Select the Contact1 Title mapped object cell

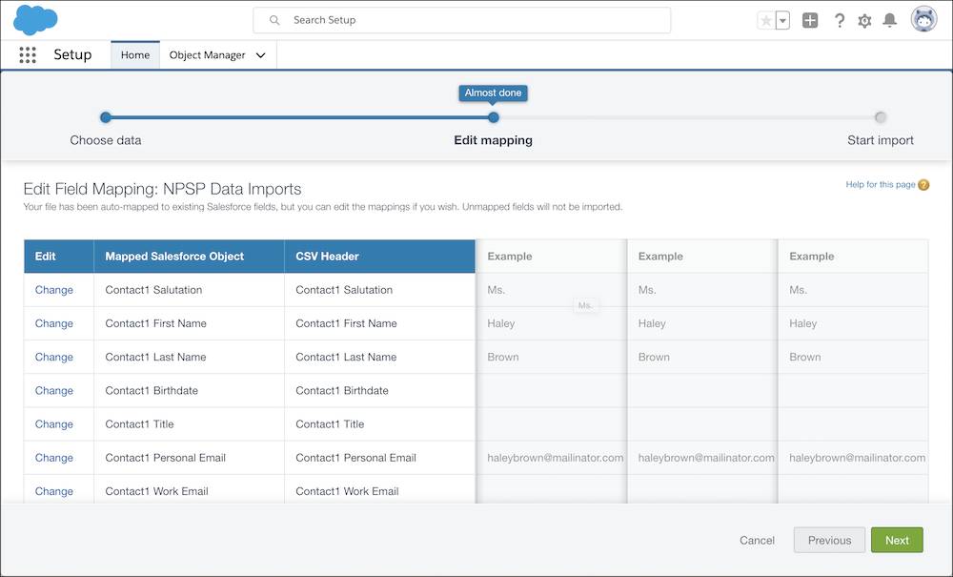(189, 423)
